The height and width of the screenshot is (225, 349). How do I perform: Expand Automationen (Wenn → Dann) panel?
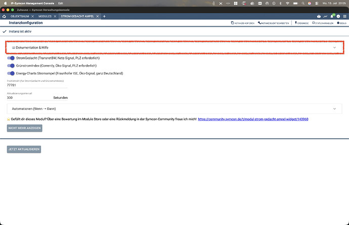(x=174, y=109)
